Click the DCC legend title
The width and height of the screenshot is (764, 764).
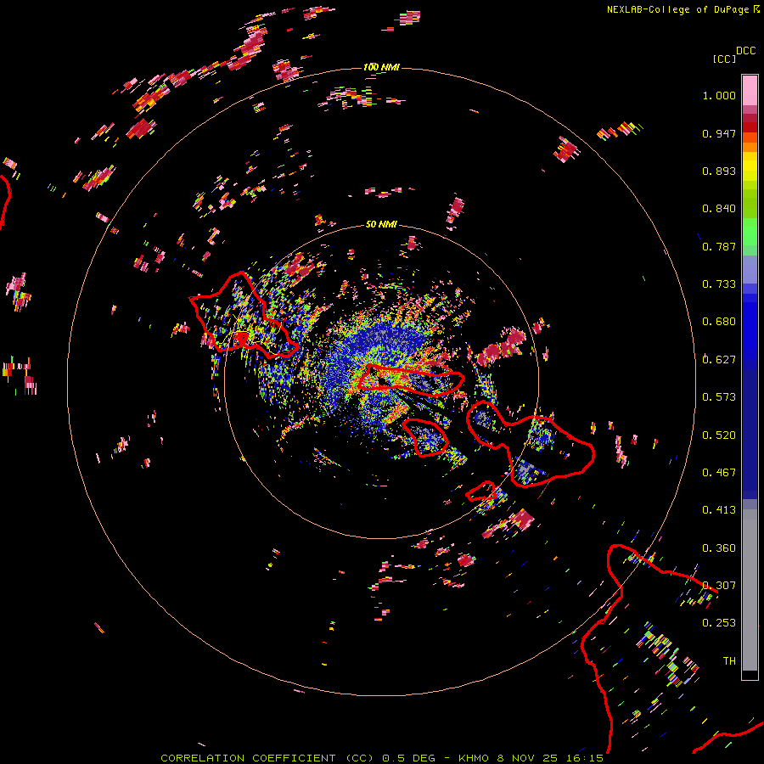pos(745,51)
